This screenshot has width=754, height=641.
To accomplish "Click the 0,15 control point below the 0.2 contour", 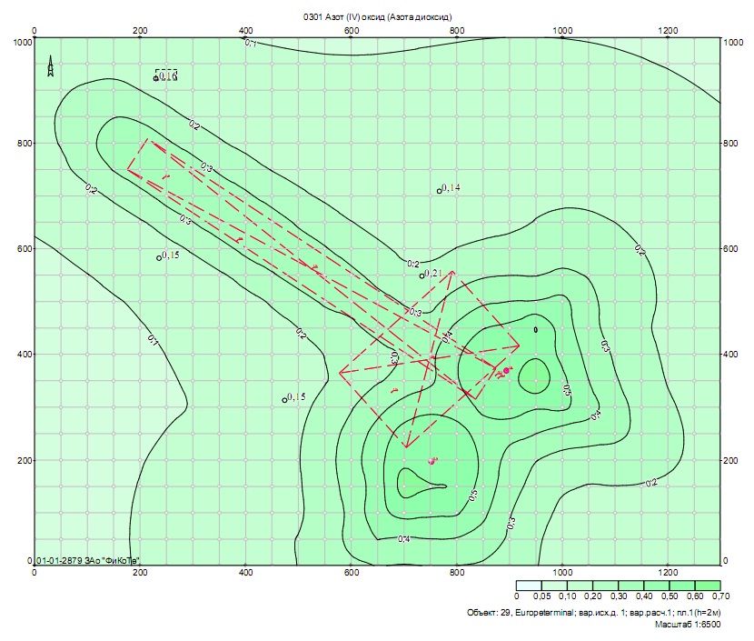I will 285,399.
